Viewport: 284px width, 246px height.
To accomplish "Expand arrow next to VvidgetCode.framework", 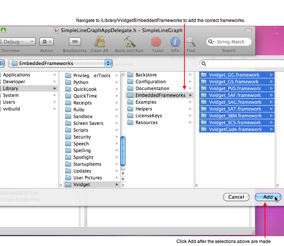I will [x=272, y=129].
